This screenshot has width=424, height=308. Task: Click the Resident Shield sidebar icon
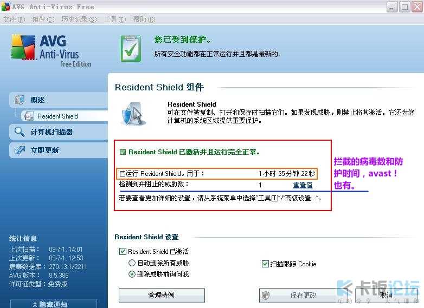[28, 116]
